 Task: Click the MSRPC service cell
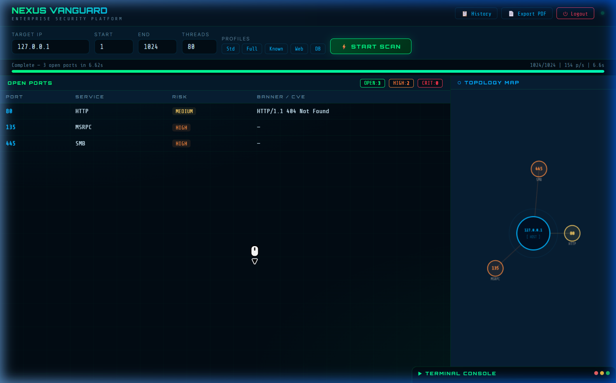coord(84,127)
